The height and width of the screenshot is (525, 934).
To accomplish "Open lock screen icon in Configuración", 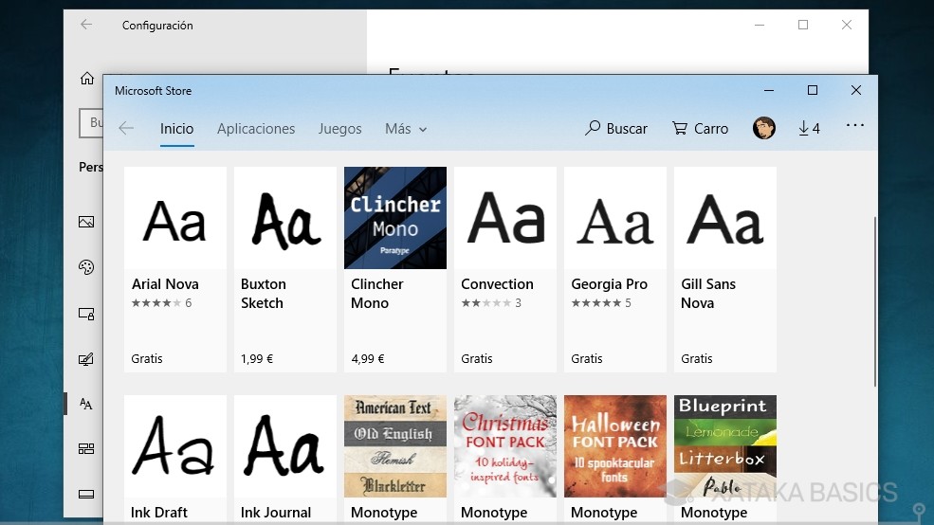I will (x=86, y=314).
